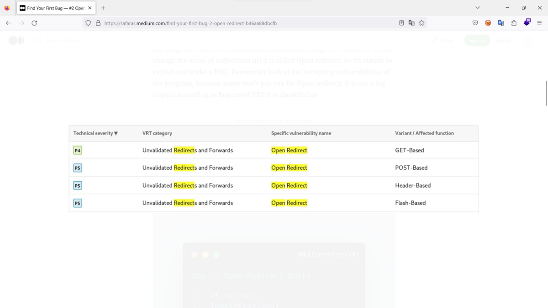Viewport: 548px width, 308px height.
Task: Open the Extensions puzzle-piece menu
Action: tap(514, 23)
